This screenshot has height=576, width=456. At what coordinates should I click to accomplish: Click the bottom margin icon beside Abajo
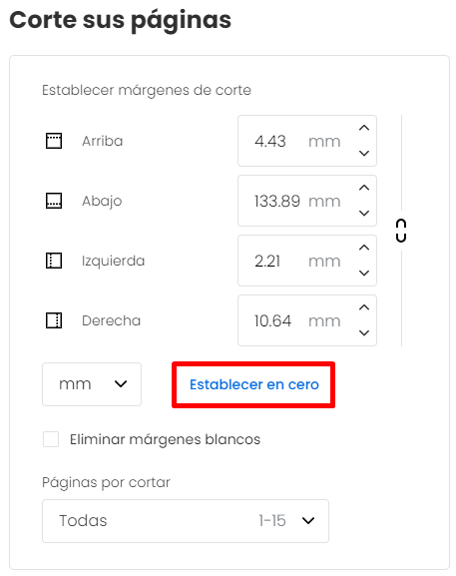click(x=54, y=201)
